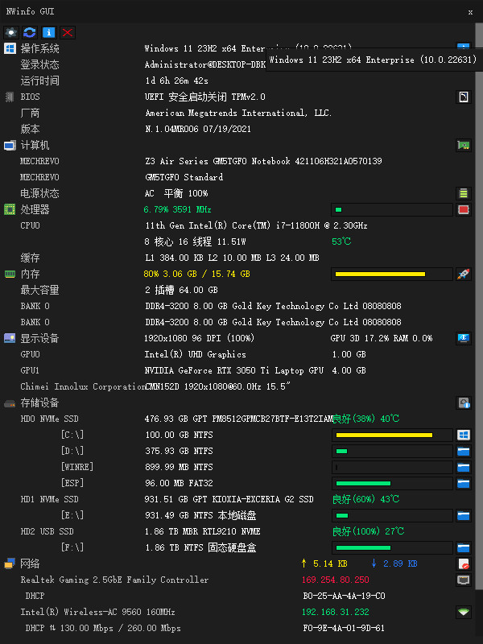This screenshot has height=644, width=483.
Task: Close the NWinfo GUI window
Action: [x=470, y=12]
